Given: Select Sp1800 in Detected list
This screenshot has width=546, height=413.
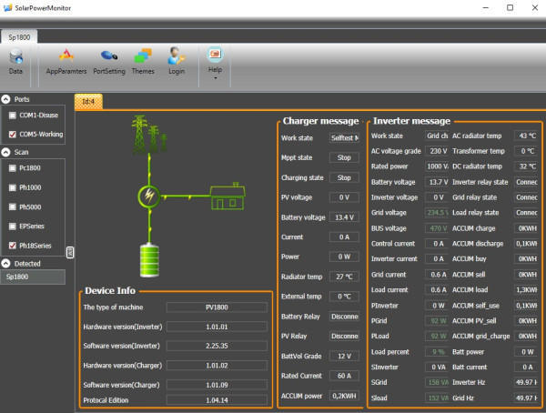Looking at the screenshot, I should (18, 277).
